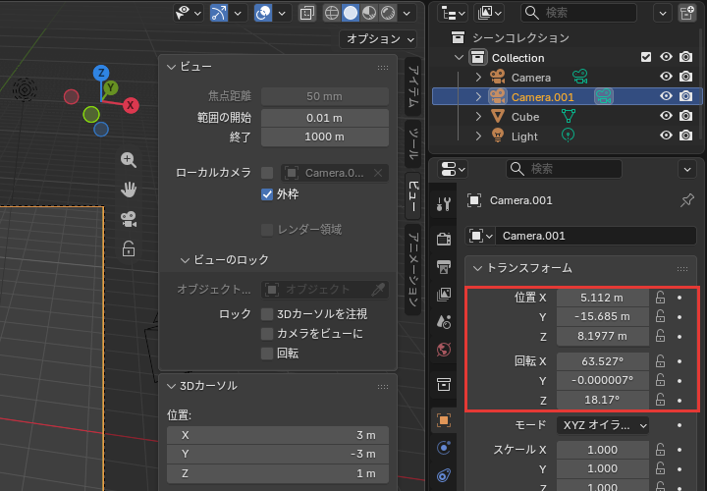
Task: Click new collection icon in outliner
Action: [687, 13]
